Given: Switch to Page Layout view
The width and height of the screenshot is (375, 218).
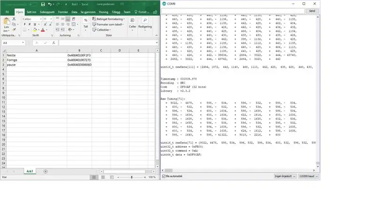Looking at the screenshot, I should pyautogui.click(x=103, y=177).
